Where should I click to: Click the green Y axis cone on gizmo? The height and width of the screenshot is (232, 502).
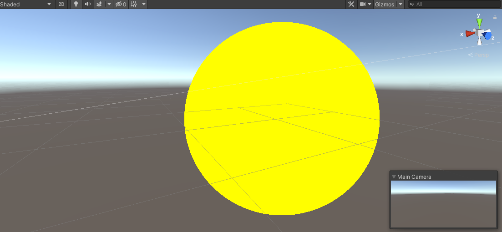tap(479, 23)
